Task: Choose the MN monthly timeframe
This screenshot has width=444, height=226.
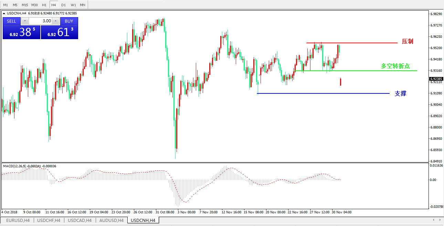Action: tap(83, 5)
